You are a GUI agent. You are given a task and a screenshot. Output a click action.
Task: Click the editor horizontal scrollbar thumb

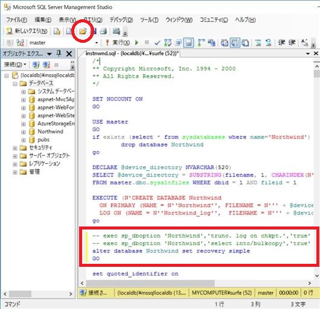150,283
